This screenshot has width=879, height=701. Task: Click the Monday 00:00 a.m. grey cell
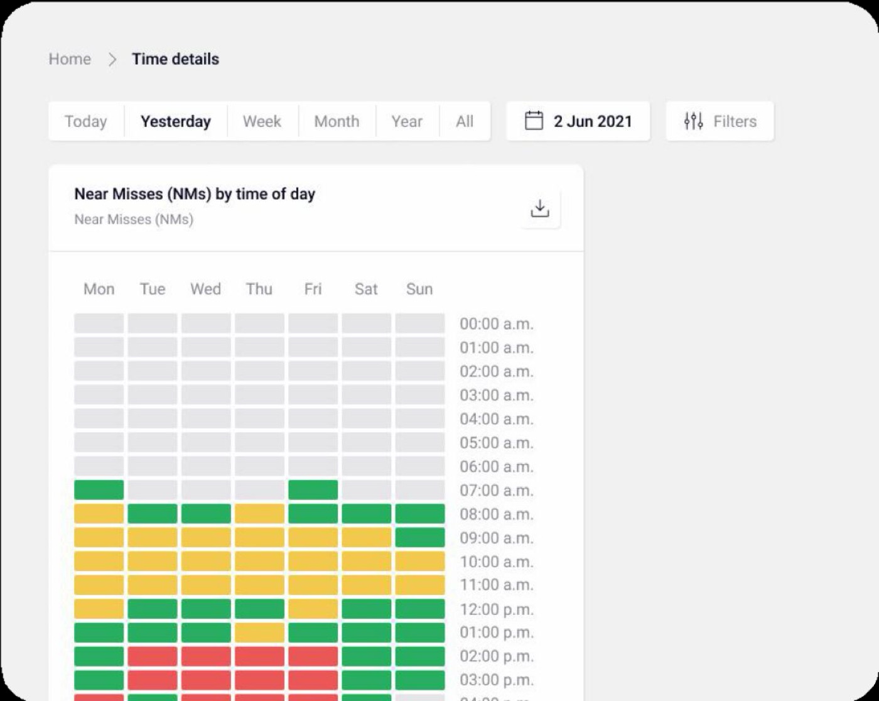tap(99, 323)
